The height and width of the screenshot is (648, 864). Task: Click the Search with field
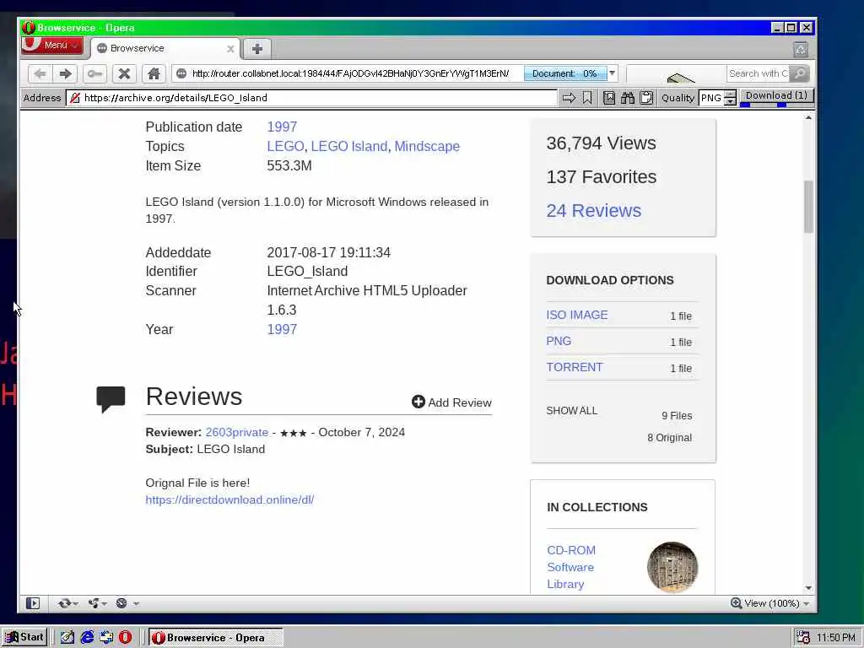[x=758, y=73]
